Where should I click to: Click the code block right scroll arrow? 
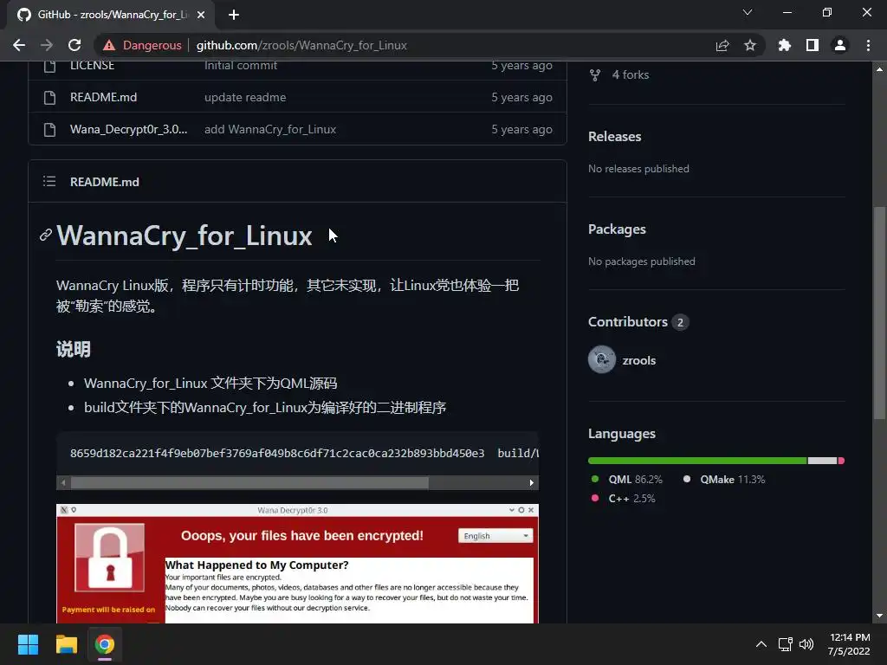(531, 483)
